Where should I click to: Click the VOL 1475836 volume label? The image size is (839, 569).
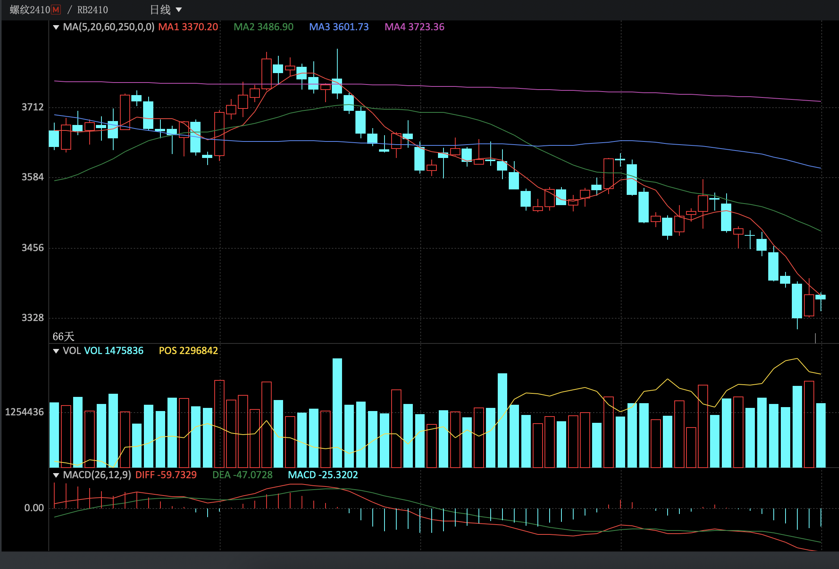[114, 351]
